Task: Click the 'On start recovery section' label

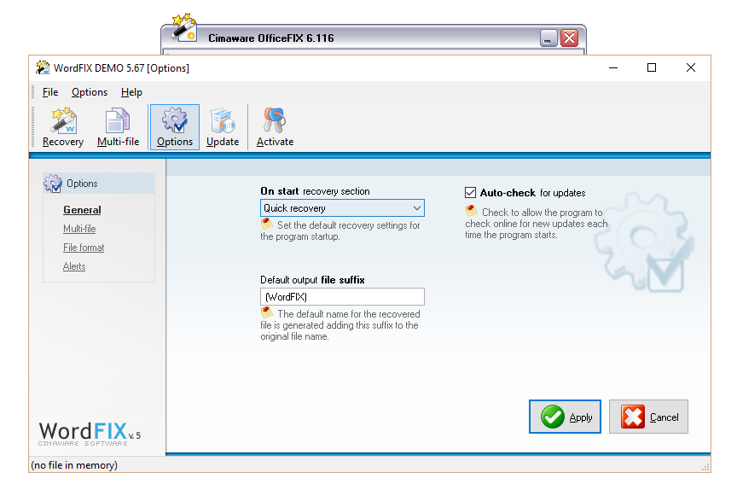Action: [x=315, y=191]
